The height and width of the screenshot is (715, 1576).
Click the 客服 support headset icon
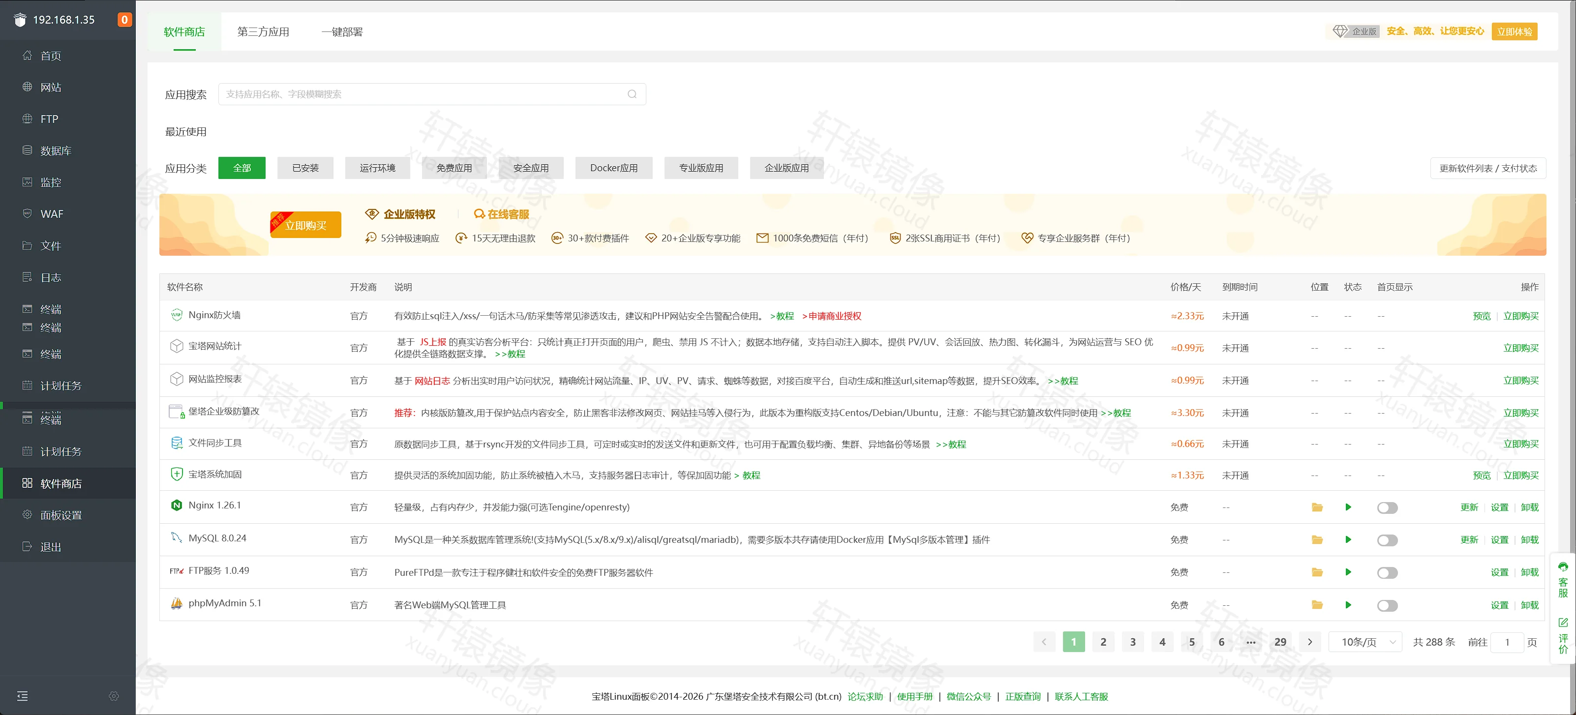[1563, 566]
